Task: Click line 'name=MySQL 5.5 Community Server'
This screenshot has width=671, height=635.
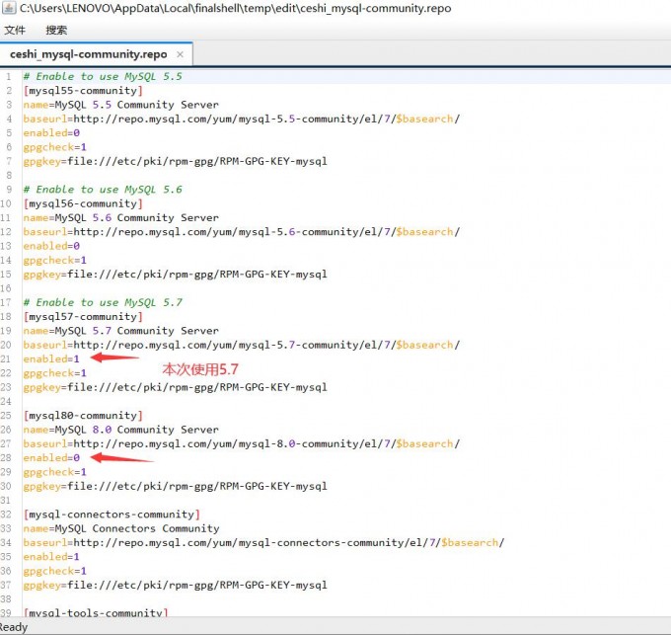Action: tap(121, 105)
